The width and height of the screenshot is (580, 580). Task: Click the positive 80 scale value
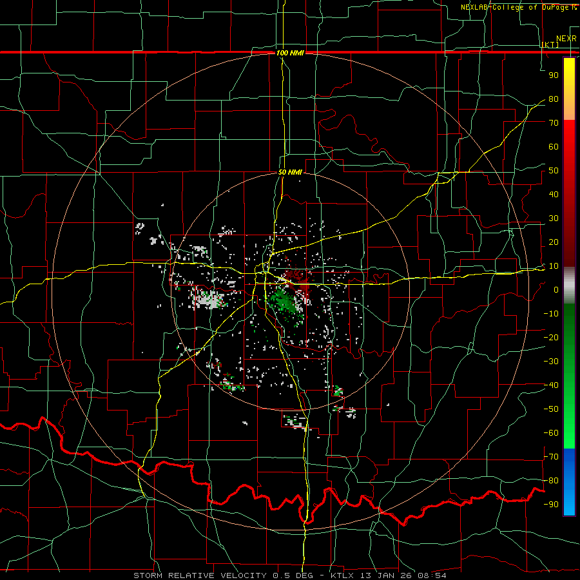pos(554,99)
